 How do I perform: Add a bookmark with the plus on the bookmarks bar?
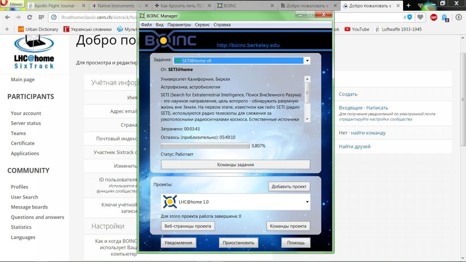point(7,29)
